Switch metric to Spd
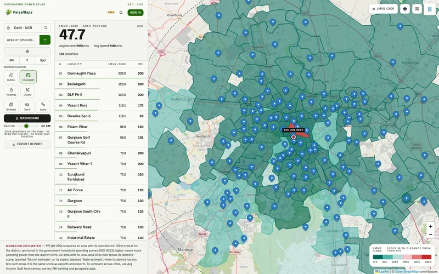 point(43,60)
